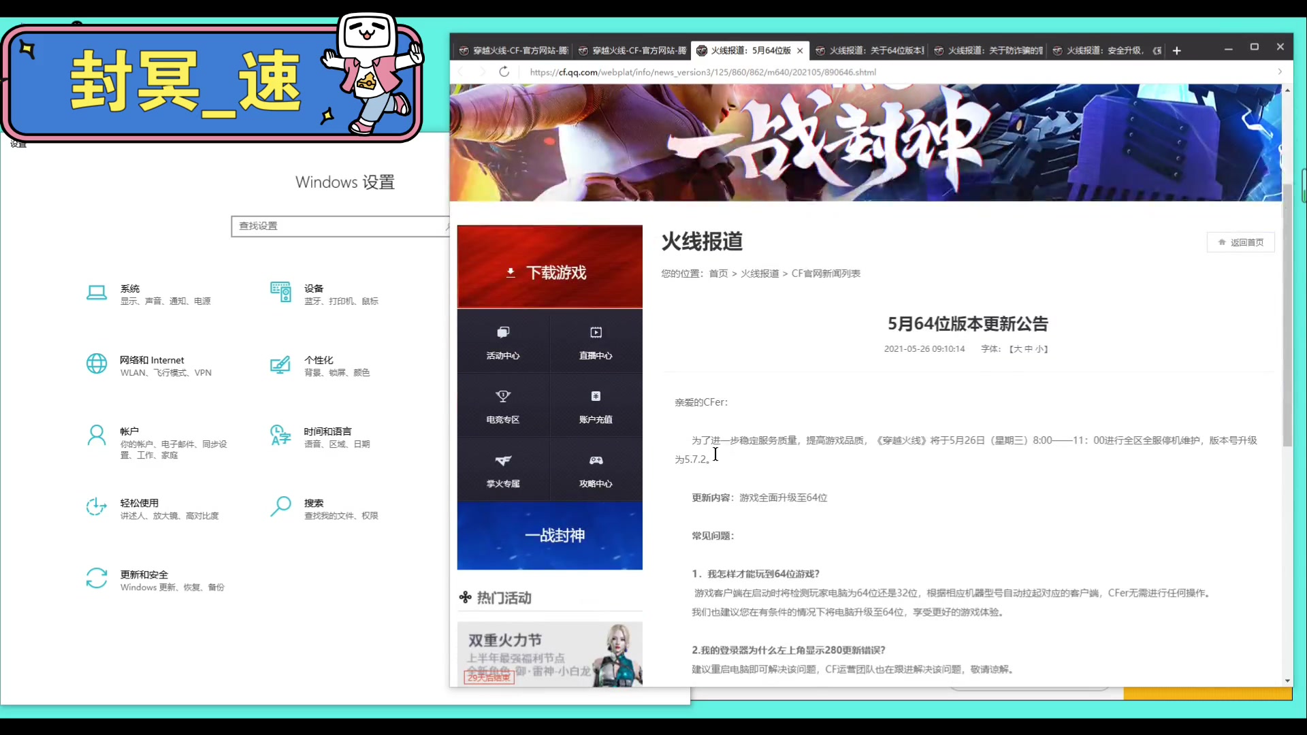Click the 下载游戏 button
1307x735 pixels.
point(550,267)
